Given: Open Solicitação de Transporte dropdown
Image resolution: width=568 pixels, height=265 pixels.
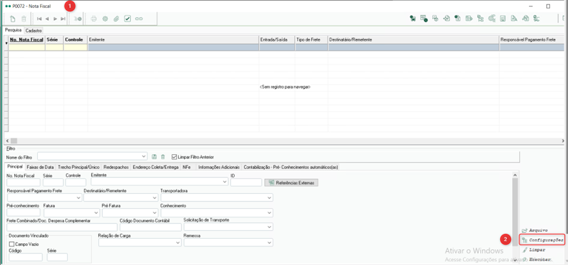Looking at the screenshot, I should coord(269,227).
